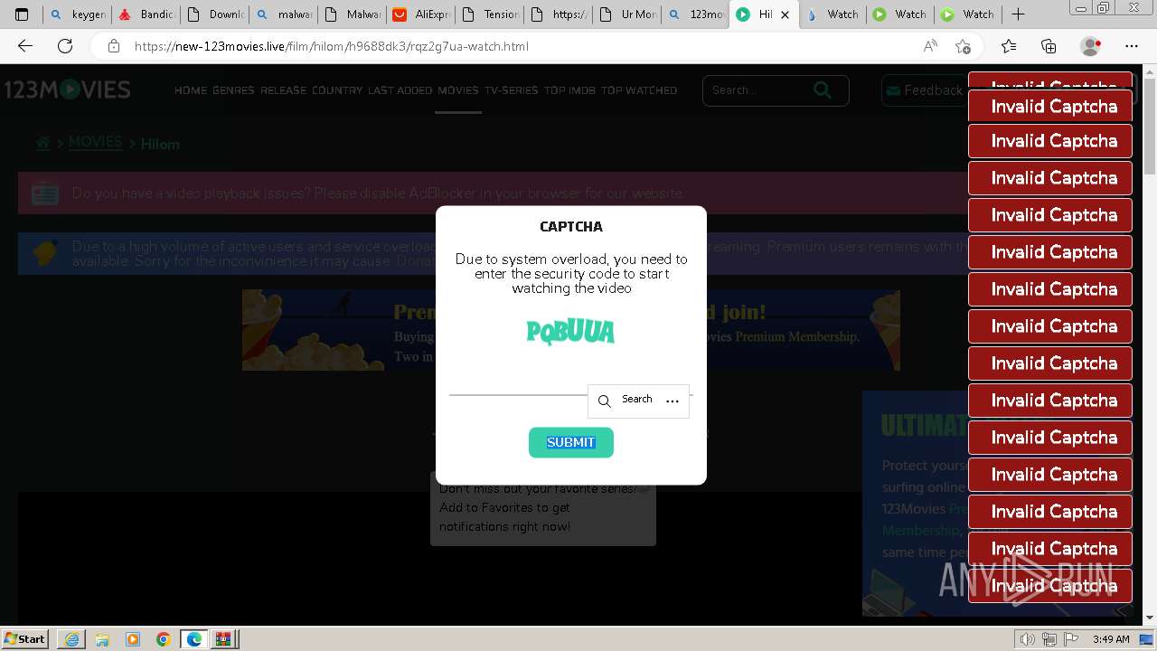Open Read aloud option in address bar

(930, 46)
